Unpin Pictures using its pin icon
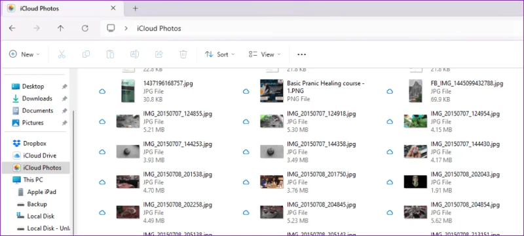This screenshot has height=236, width=524. [64, 123]
